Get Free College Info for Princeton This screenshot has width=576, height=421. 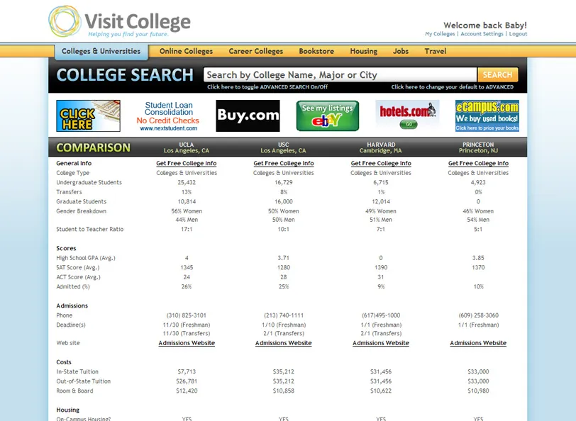(x=478, y=163)
